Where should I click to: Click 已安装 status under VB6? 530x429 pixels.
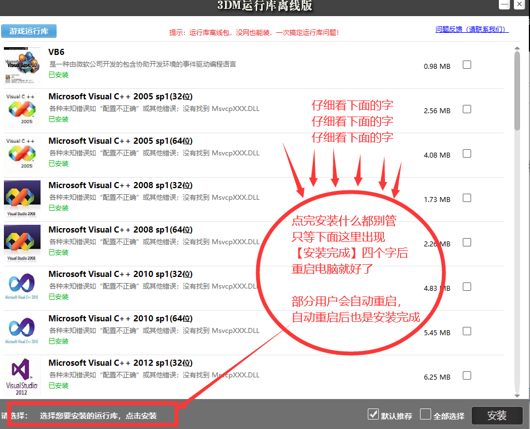58,74
